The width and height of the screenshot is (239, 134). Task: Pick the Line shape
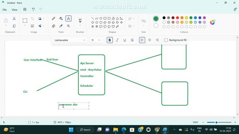[x=93, y=18]
